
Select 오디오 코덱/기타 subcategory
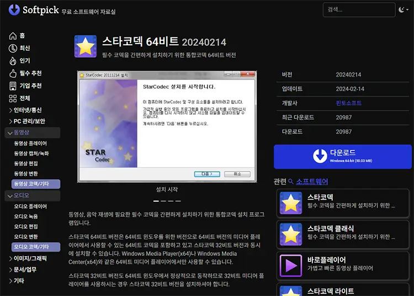[36, 247]
